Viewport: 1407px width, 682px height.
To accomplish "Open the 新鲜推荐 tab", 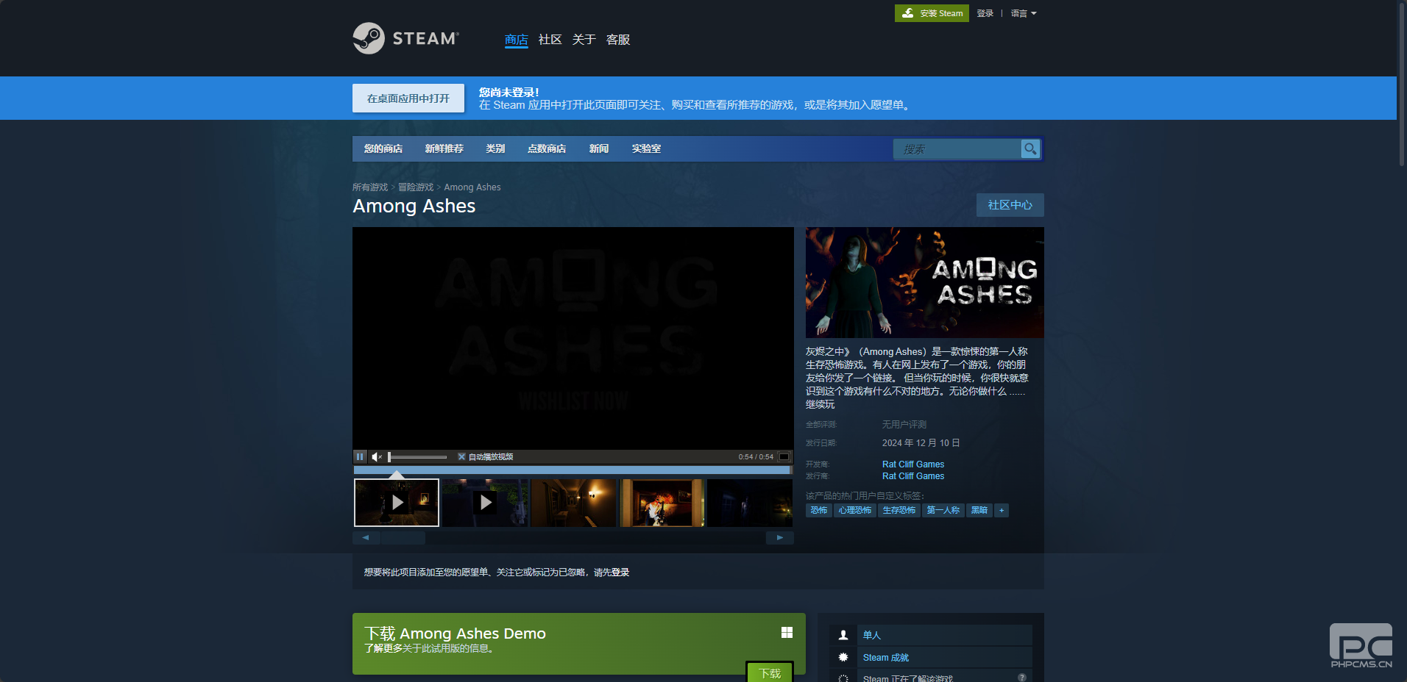I will point(444,148).
